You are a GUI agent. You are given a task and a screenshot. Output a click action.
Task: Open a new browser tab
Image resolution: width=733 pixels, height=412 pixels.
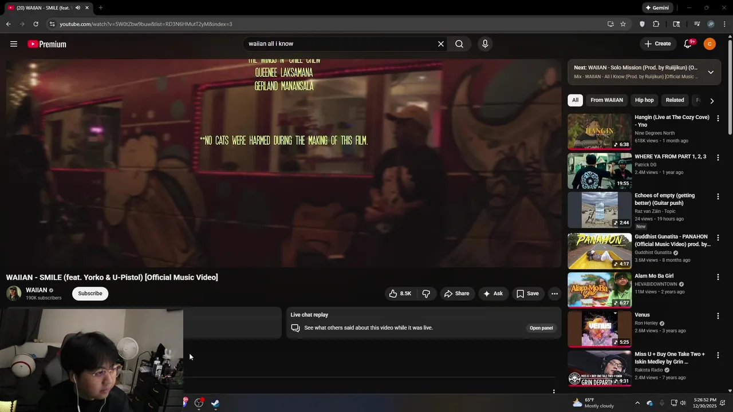(101, 7)
